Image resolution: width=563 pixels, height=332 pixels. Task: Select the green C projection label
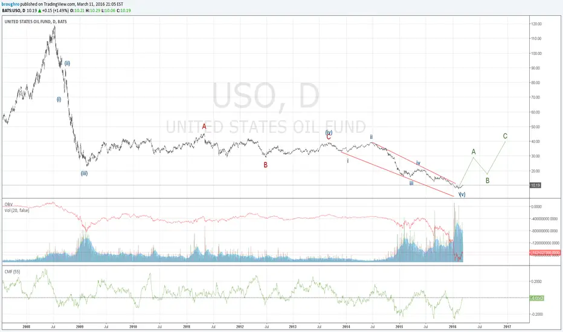coord(505,136)
